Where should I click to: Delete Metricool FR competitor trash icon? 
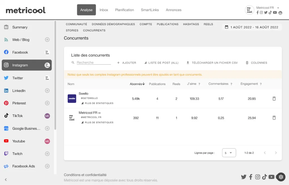(x=274, y=118)
